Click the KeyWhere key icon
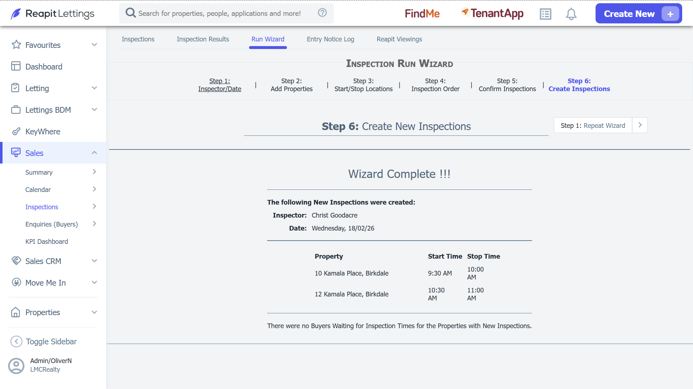Image resolution: width=693 pixels, height=389 pixels. tap(16, 131)
